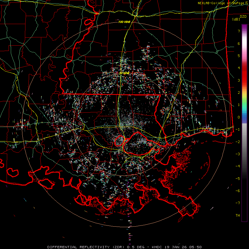Click the -4 tick label on the scale
Viewport: 249px width, 249px height.
238,166
